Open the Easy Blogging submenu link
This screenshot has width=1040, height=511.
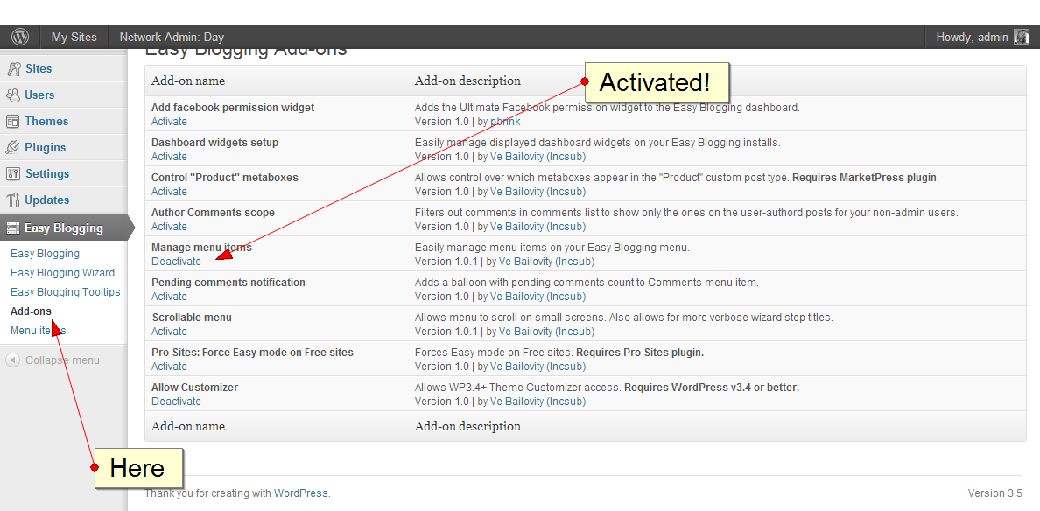click(46, 253)
